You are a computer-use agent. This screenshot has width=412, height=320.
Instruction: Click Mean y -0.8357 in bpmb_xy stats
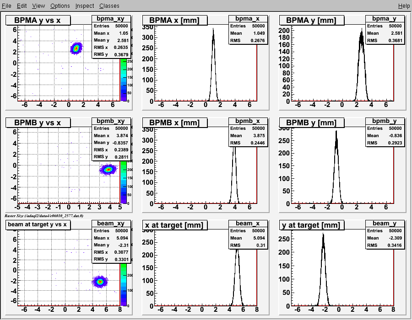[x=111, y=143]
